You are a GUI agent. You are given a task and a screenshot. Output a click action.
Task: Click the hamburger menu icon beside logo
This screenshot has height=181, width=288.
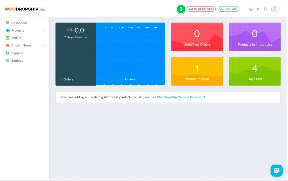42,9
